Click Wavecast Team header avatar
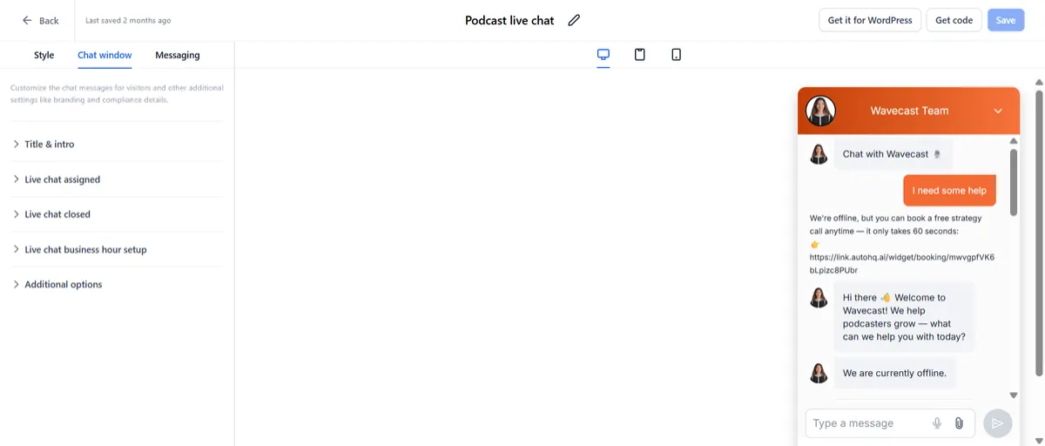The width and height of the screenshot is (1045, 446). pos(820,111)
